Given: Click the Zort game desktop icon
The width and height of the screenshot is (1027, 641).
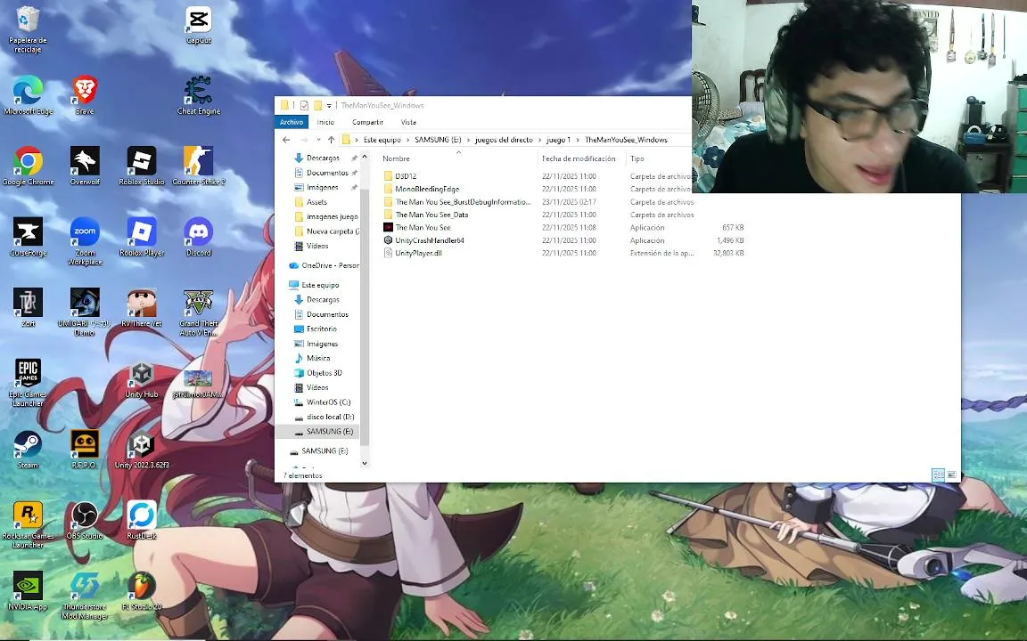Looking at the screenshot, I should (29, 307).
